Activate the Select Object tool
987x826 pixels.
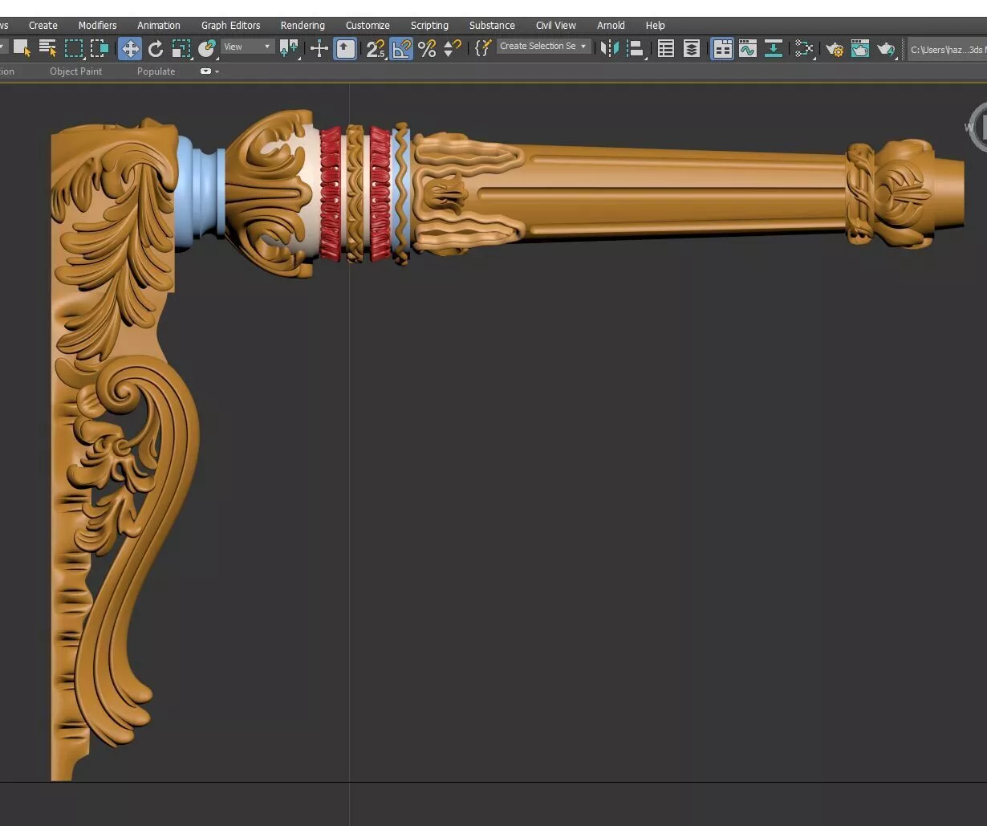pos(22,49)
